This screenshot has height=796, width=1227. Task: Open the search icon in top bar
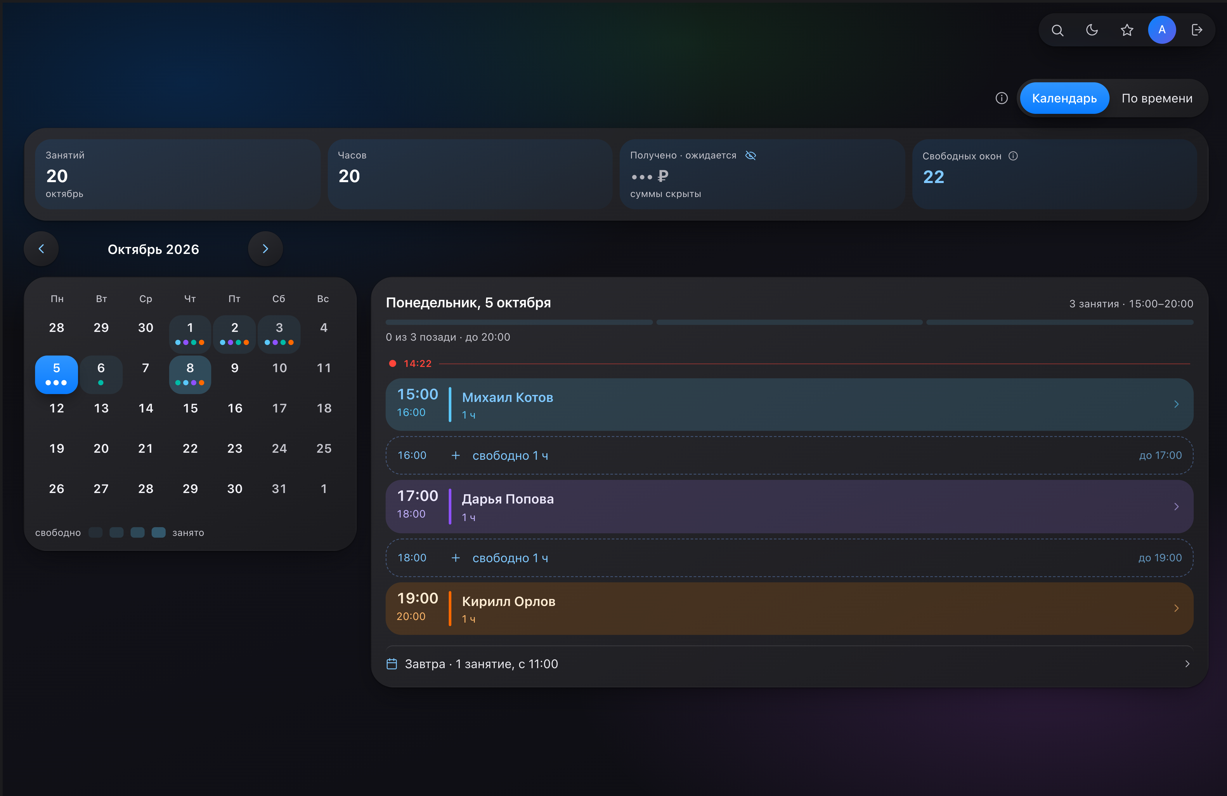[1057, 30]
